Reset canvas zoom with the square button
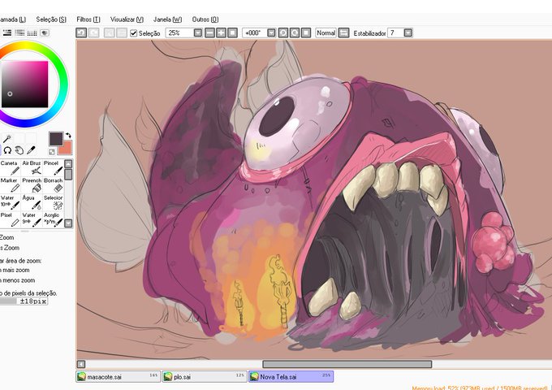Screen dimensions: 552x390 [x=233, y=32]
